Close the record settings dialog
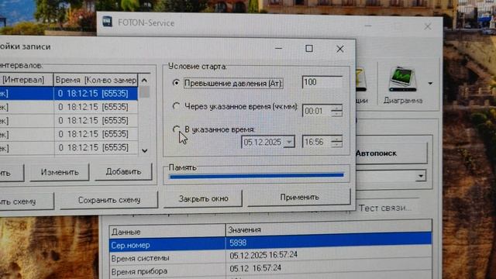Screen dimensions: 496x279 (x=340, y=49)
